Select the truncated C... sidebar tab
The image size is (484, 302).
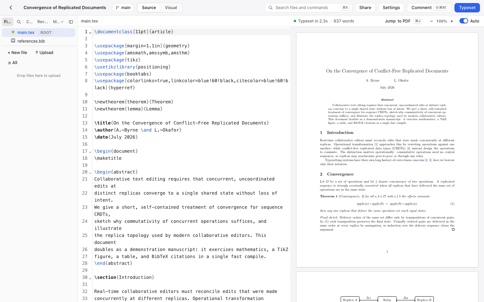[29, 22]
